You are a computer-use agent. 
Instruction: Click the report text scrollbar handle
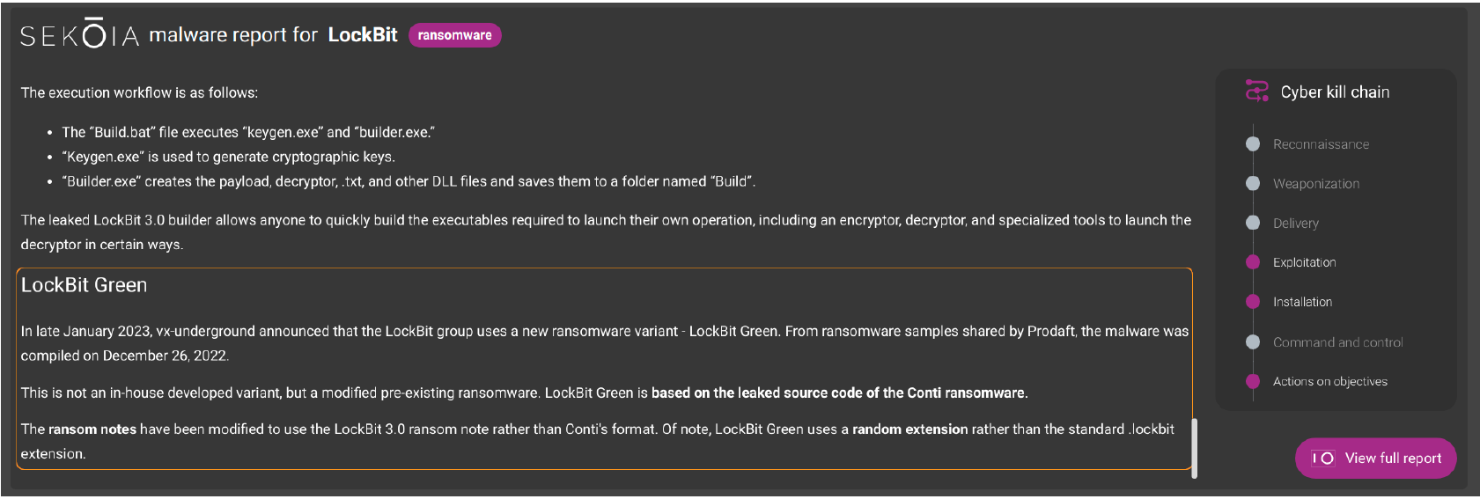click(x=1194, y=448)
